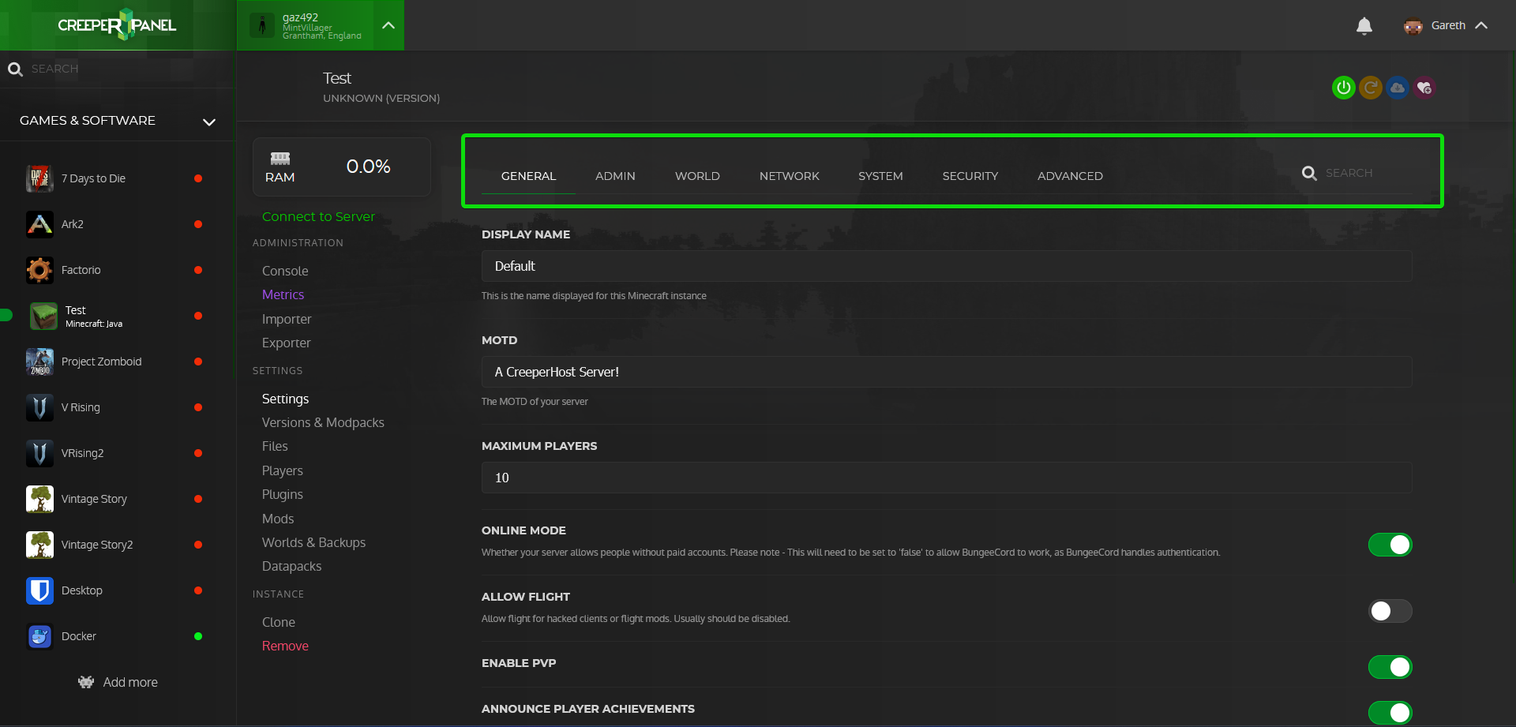Viewport: 1516px width, 727px height.
Task: Switch to the Admin tab
Action: (x=615, y=176)
